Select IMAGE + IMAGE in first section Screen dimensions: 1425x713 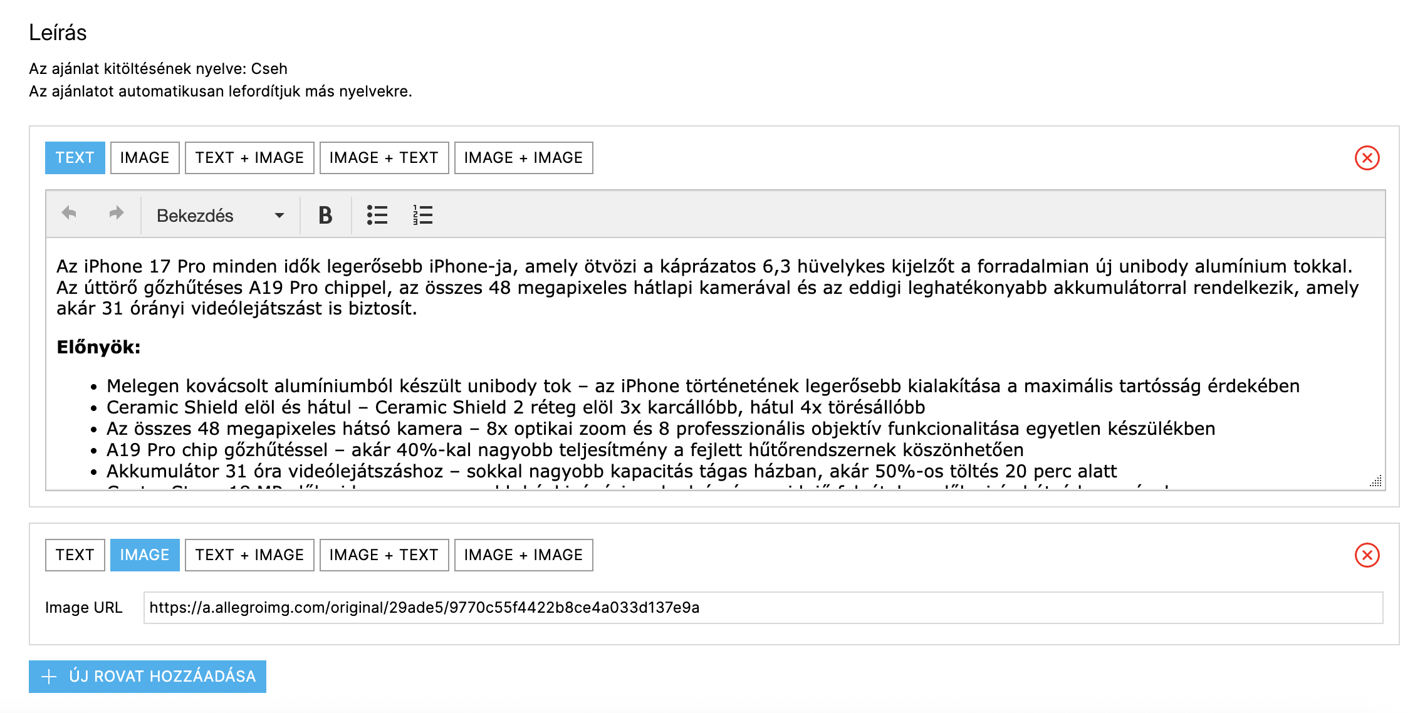(x=523, y=158)
